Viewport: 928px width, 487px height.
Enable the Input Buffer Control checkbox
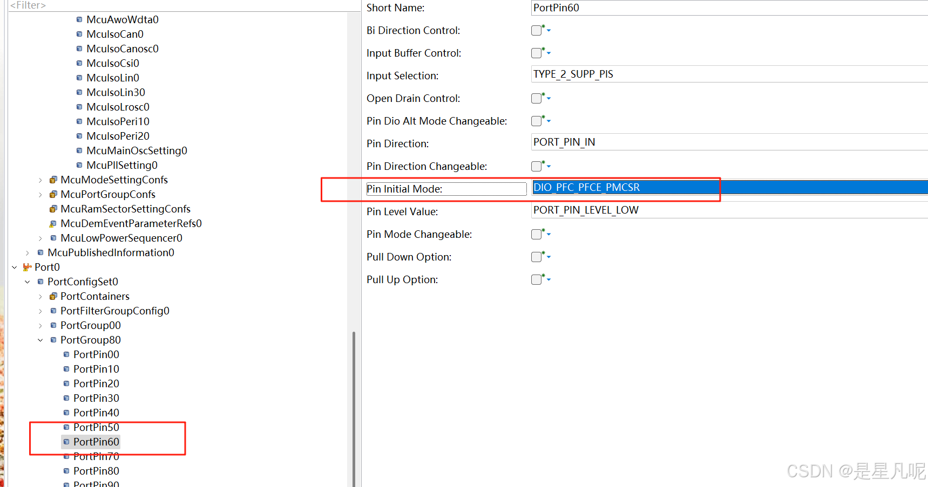[x=536, y=53]
